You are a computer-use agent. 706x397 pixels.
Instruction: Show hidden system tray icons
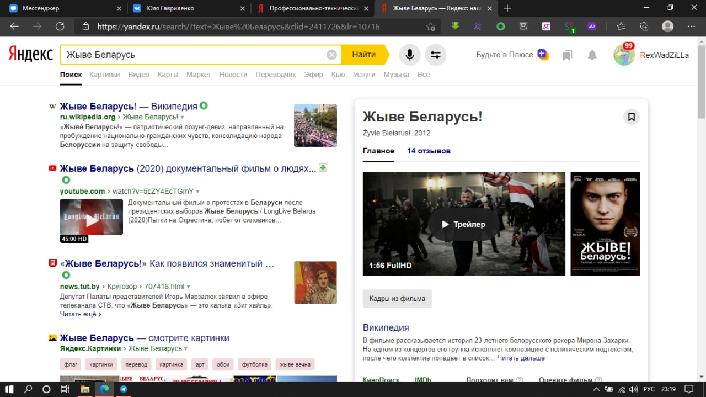pos(596,389)
